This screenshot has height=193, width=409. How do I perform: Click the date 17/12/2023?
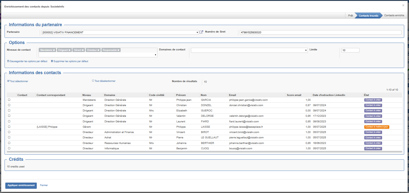[x=320, y=116]
